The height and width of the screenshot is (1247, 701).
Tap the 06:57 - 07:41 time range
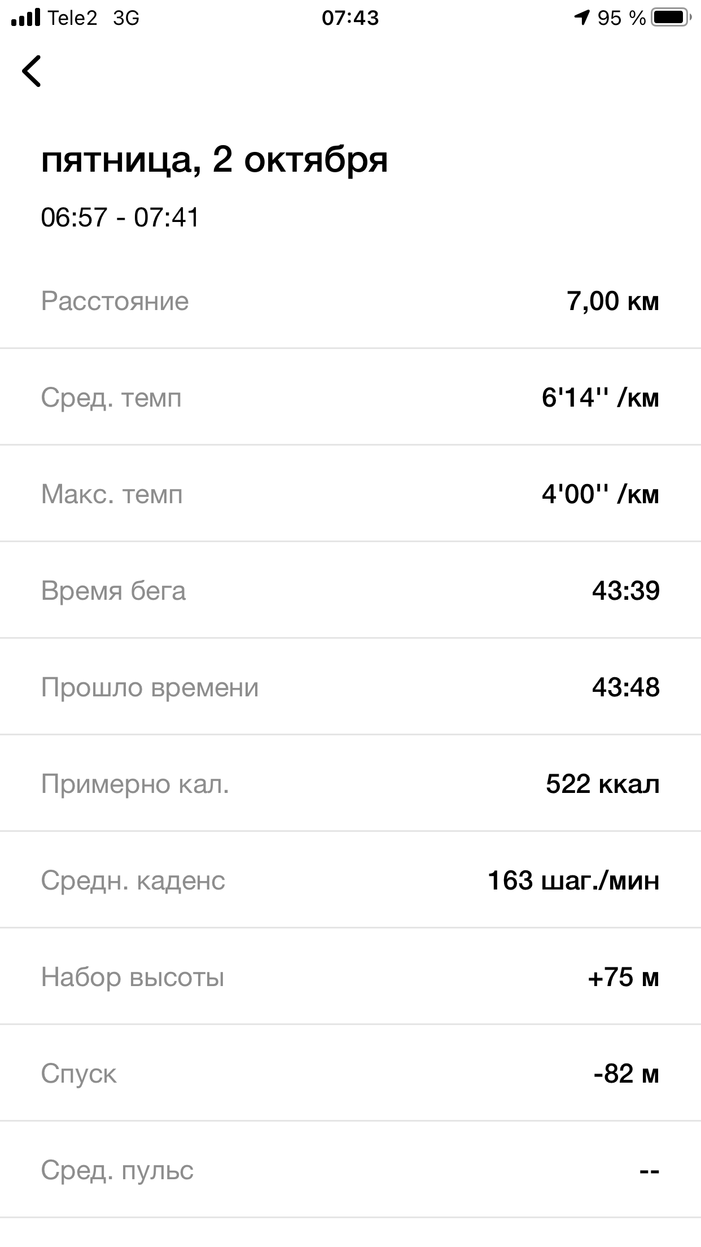120,217
